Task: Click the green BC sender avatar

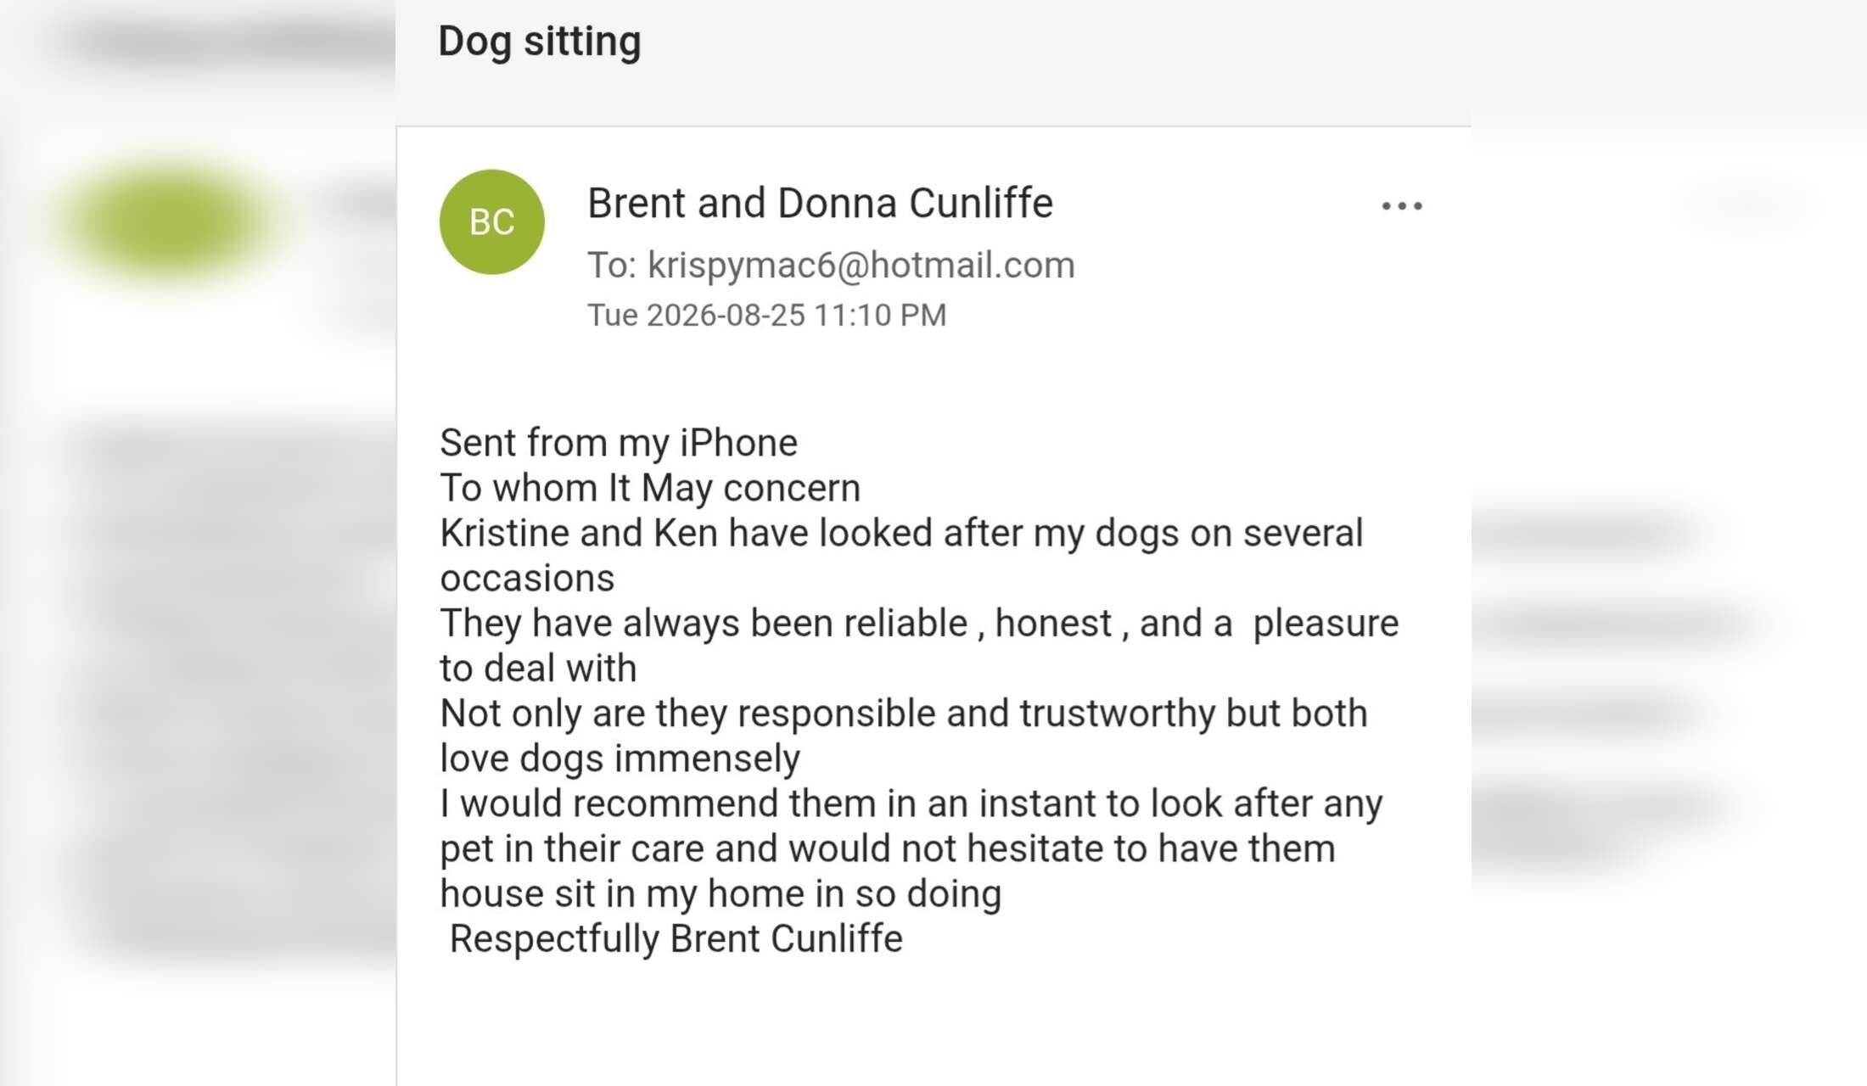Action: point(491,221)
